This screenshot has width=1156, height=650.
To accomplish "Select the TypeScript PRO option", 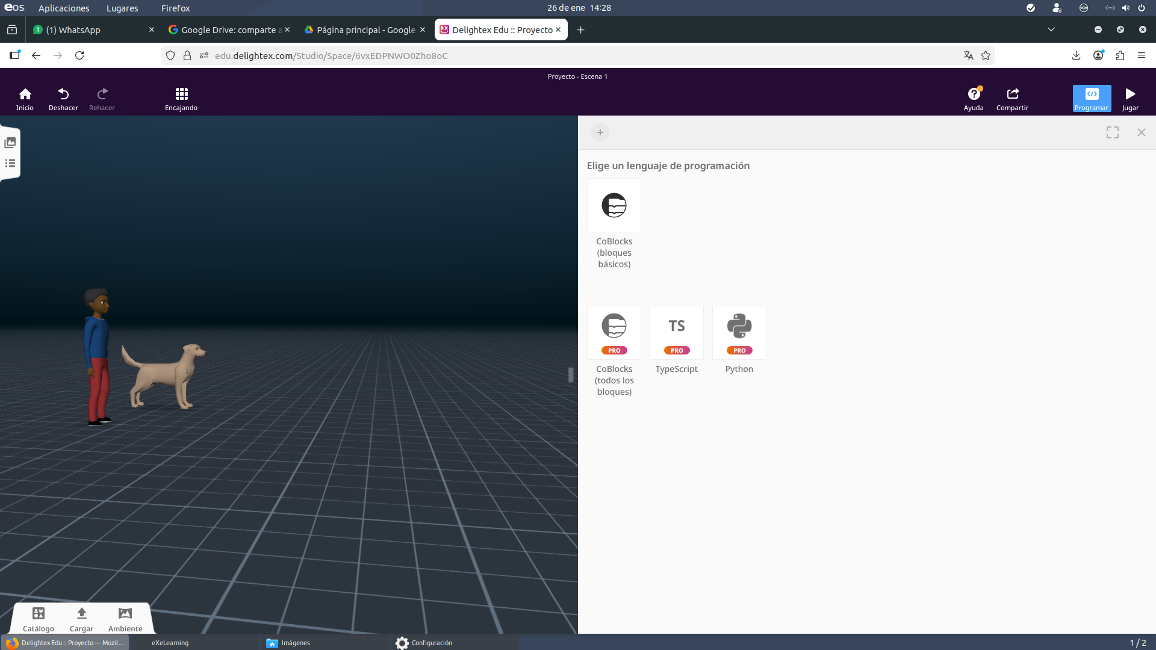I will tap(676, 333).
